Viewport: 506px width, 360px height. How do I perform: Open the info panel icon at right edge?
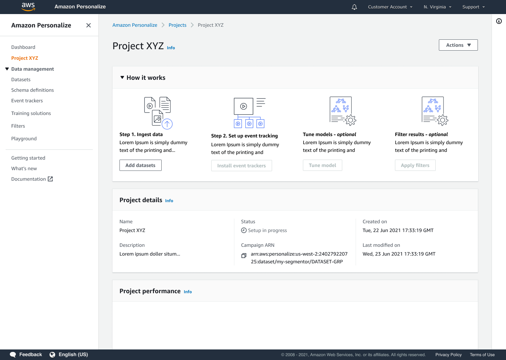(499, 21)
